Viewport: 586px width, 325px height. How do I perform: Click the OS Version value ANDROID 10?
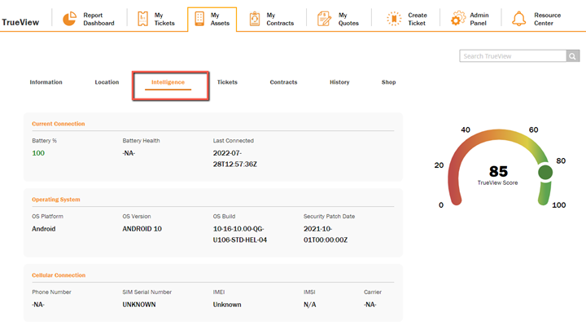(142, 229)
